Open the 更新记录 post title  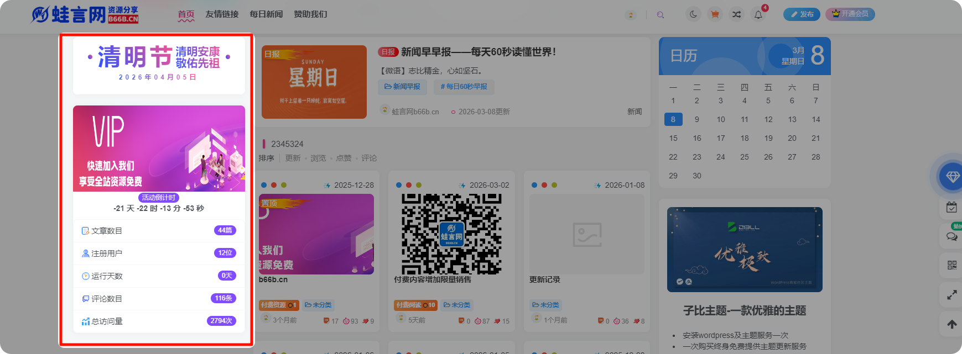tap(545, 279)
